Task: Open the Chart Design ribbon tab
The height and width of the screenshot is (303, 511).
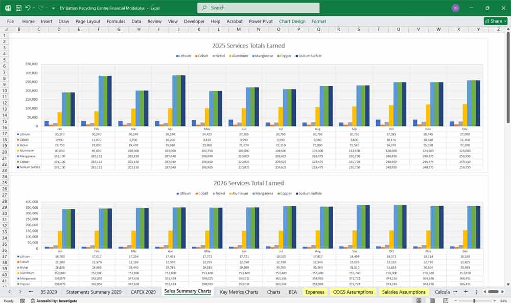Action: coord(292,21)
